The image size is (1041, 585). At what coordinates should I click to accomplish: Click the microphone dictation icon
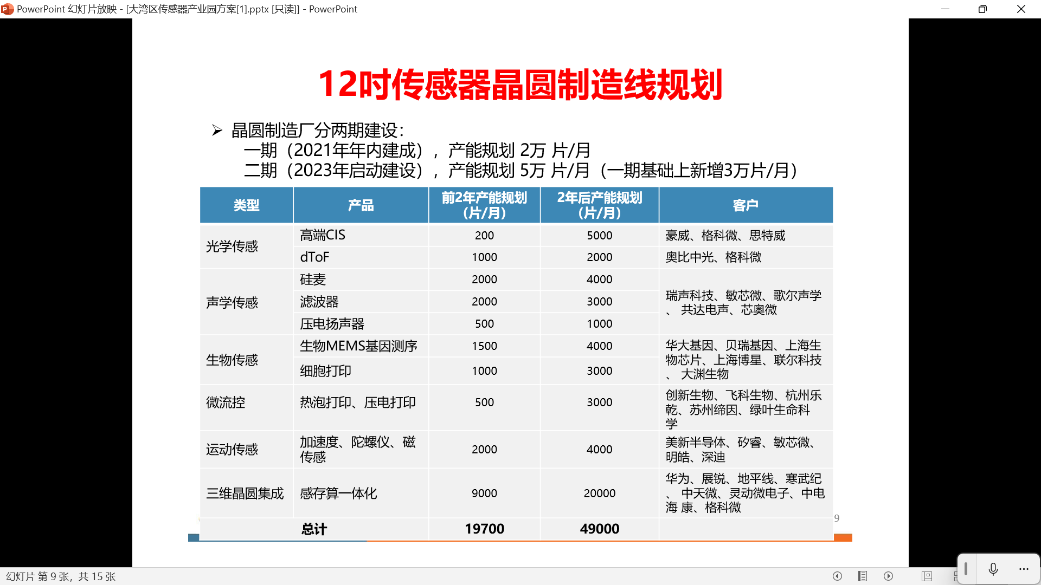coord(993,569)
